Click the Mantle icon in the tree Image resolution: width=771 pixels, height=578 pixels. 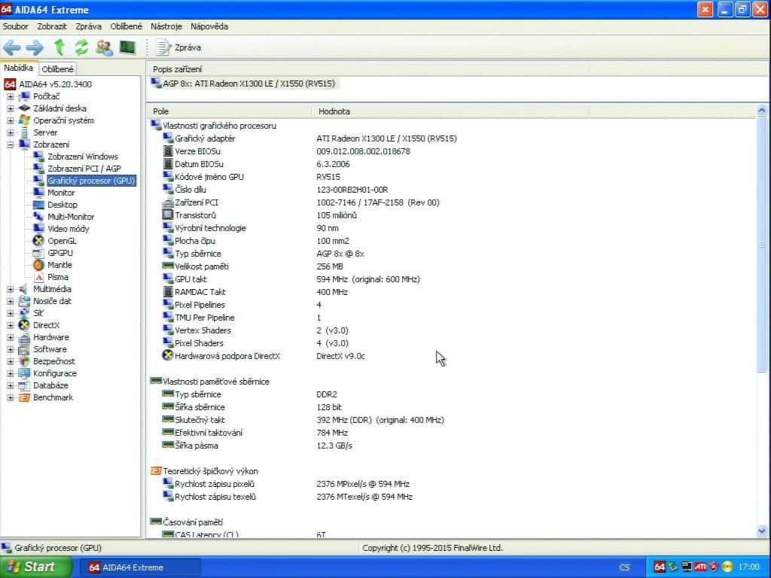pos(38,265)
